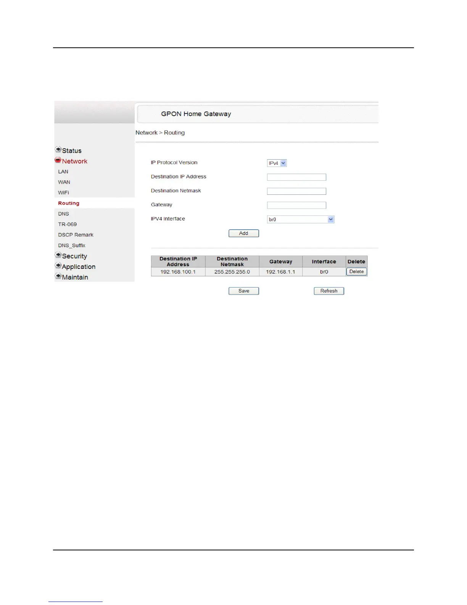This screenshot has width=467, height=605.
Task: Focus the Destination IP Address field
Action: pos(296,177)
